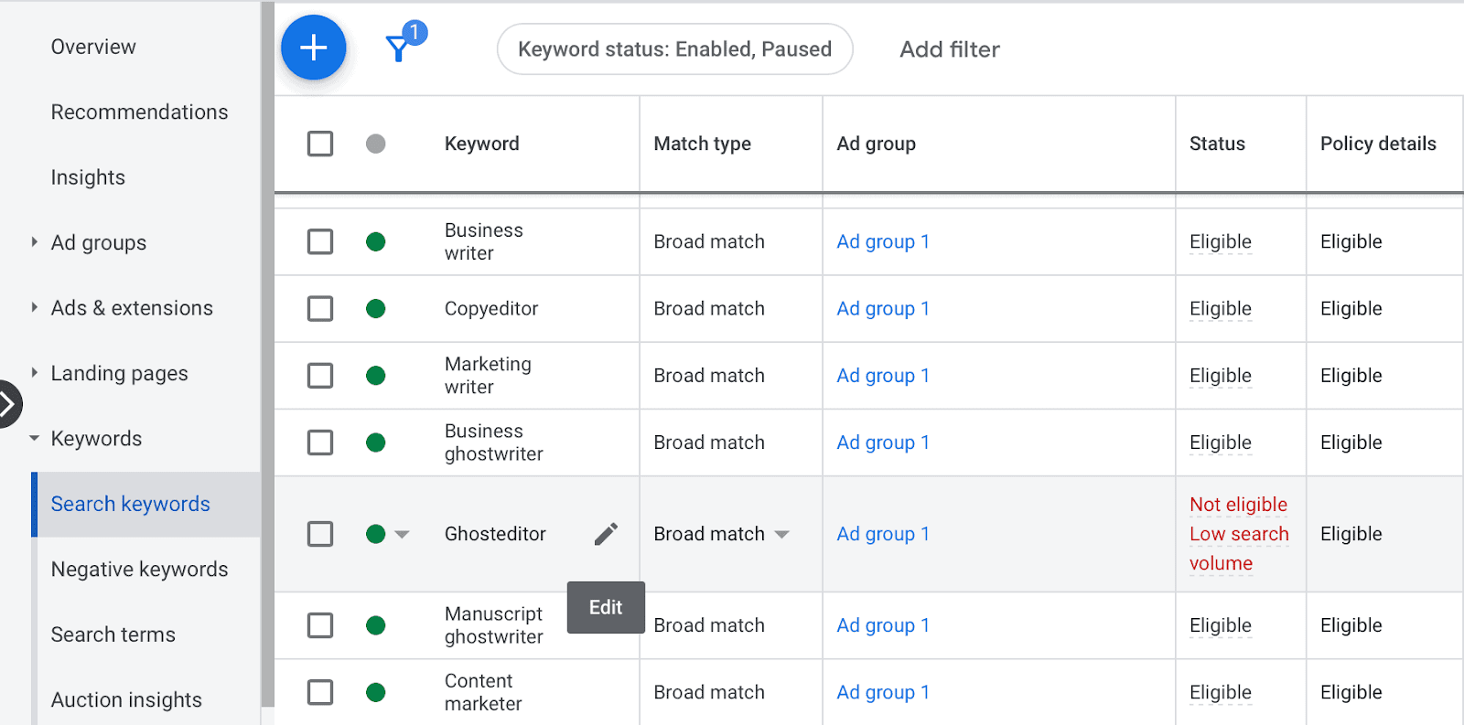Viewport: 1464px width, 725px height.
Task: Open status dropdown arrow for Ghosteditor
Action: (x=402, y=535)
